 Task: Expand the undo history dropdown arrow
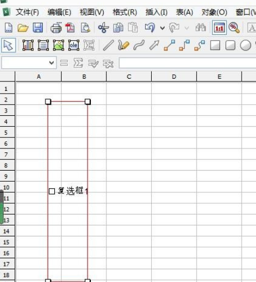coord(162,28)
